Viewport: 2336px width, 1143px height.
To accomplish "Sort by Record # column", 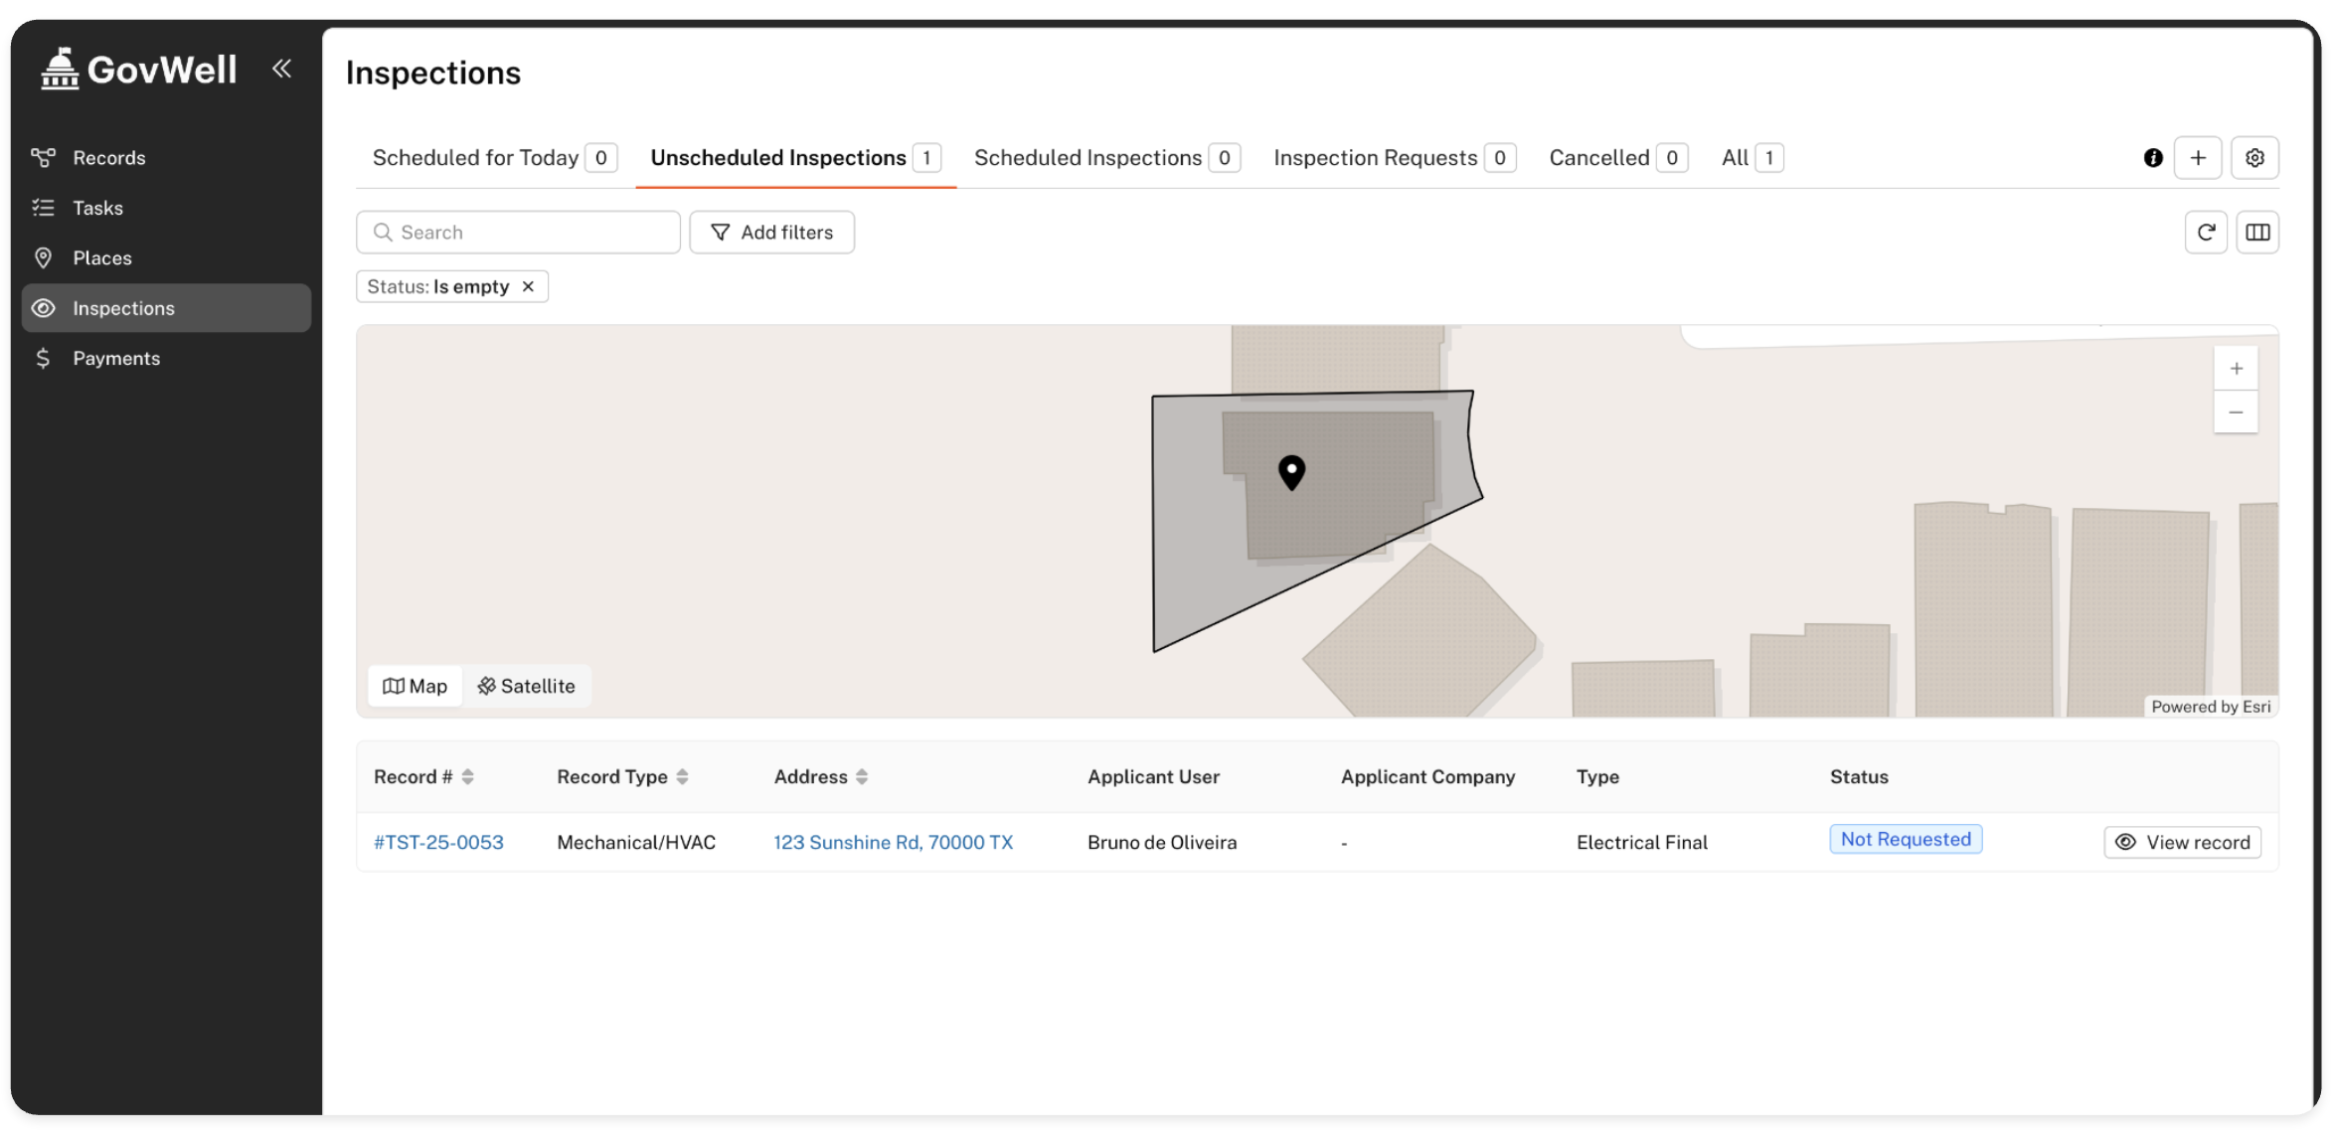I will click(467, 777).
